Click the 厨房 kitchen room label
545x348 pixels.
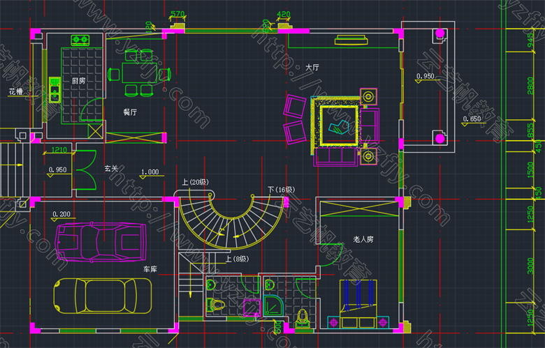79,81
